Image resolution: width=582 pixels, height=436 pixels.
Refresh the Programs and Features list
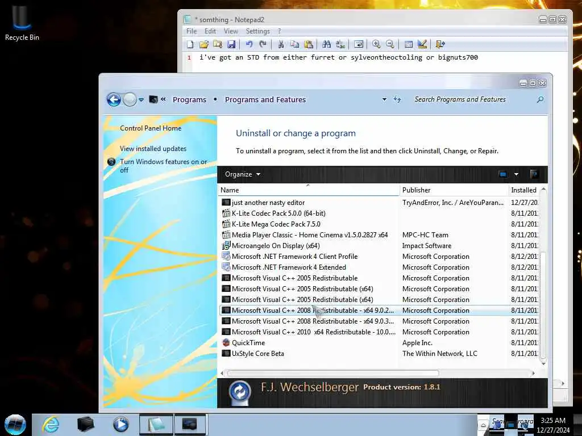(397, 99)
